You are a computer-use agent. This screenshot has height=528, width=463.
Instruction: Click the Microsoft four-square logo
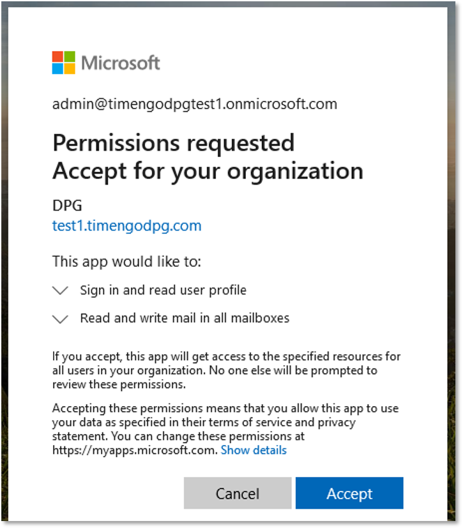[x=63, y=63]
